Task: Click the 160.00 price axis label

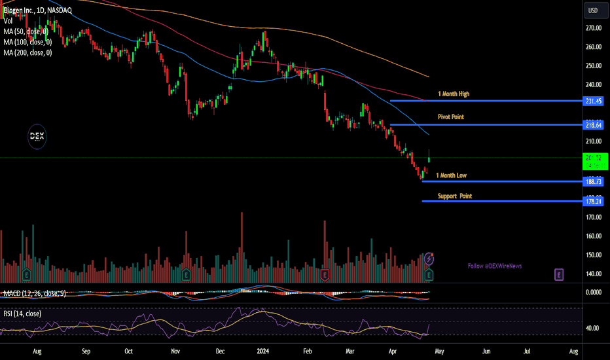Action: coord(594,236)
